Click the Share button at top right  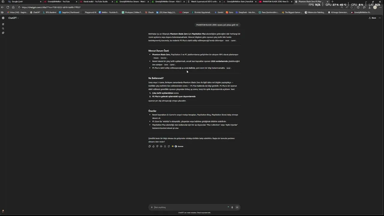click(x=372, y=18)
